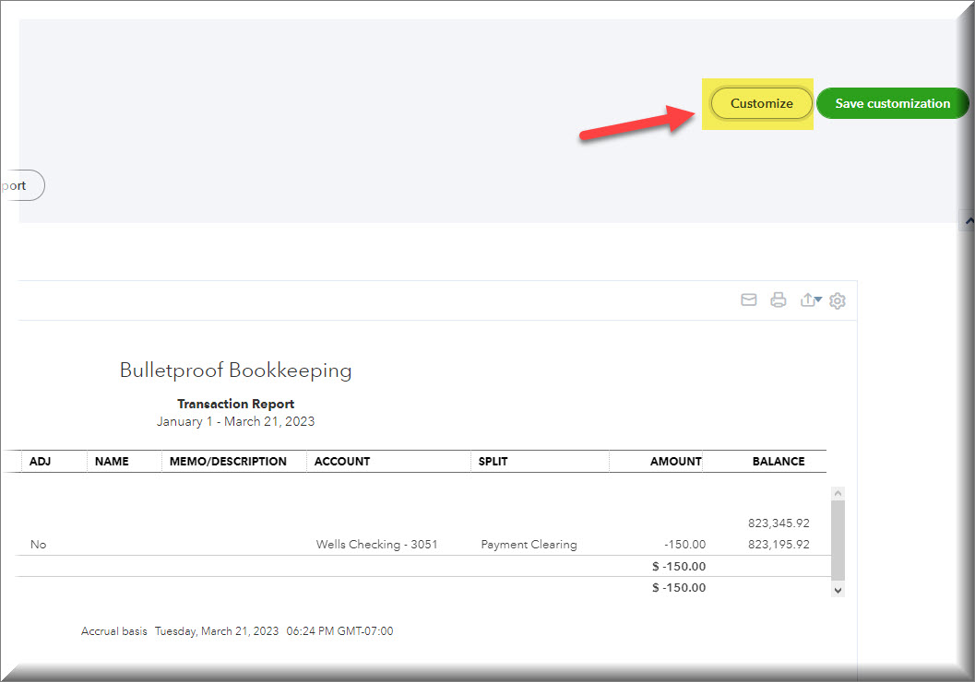This screenshot has height=682, width=975.
Task: Email the report using envelope icon
Action: (749, 300)
